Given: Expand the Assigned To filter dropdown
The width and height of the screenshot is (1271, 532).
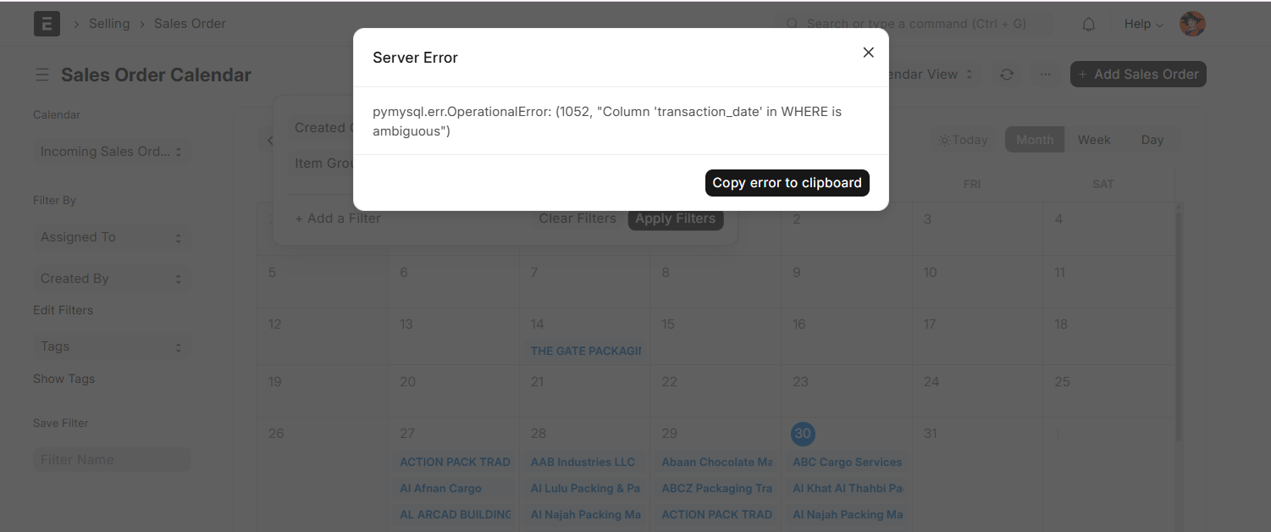Looking at the screenshot, I should [111, 238].
